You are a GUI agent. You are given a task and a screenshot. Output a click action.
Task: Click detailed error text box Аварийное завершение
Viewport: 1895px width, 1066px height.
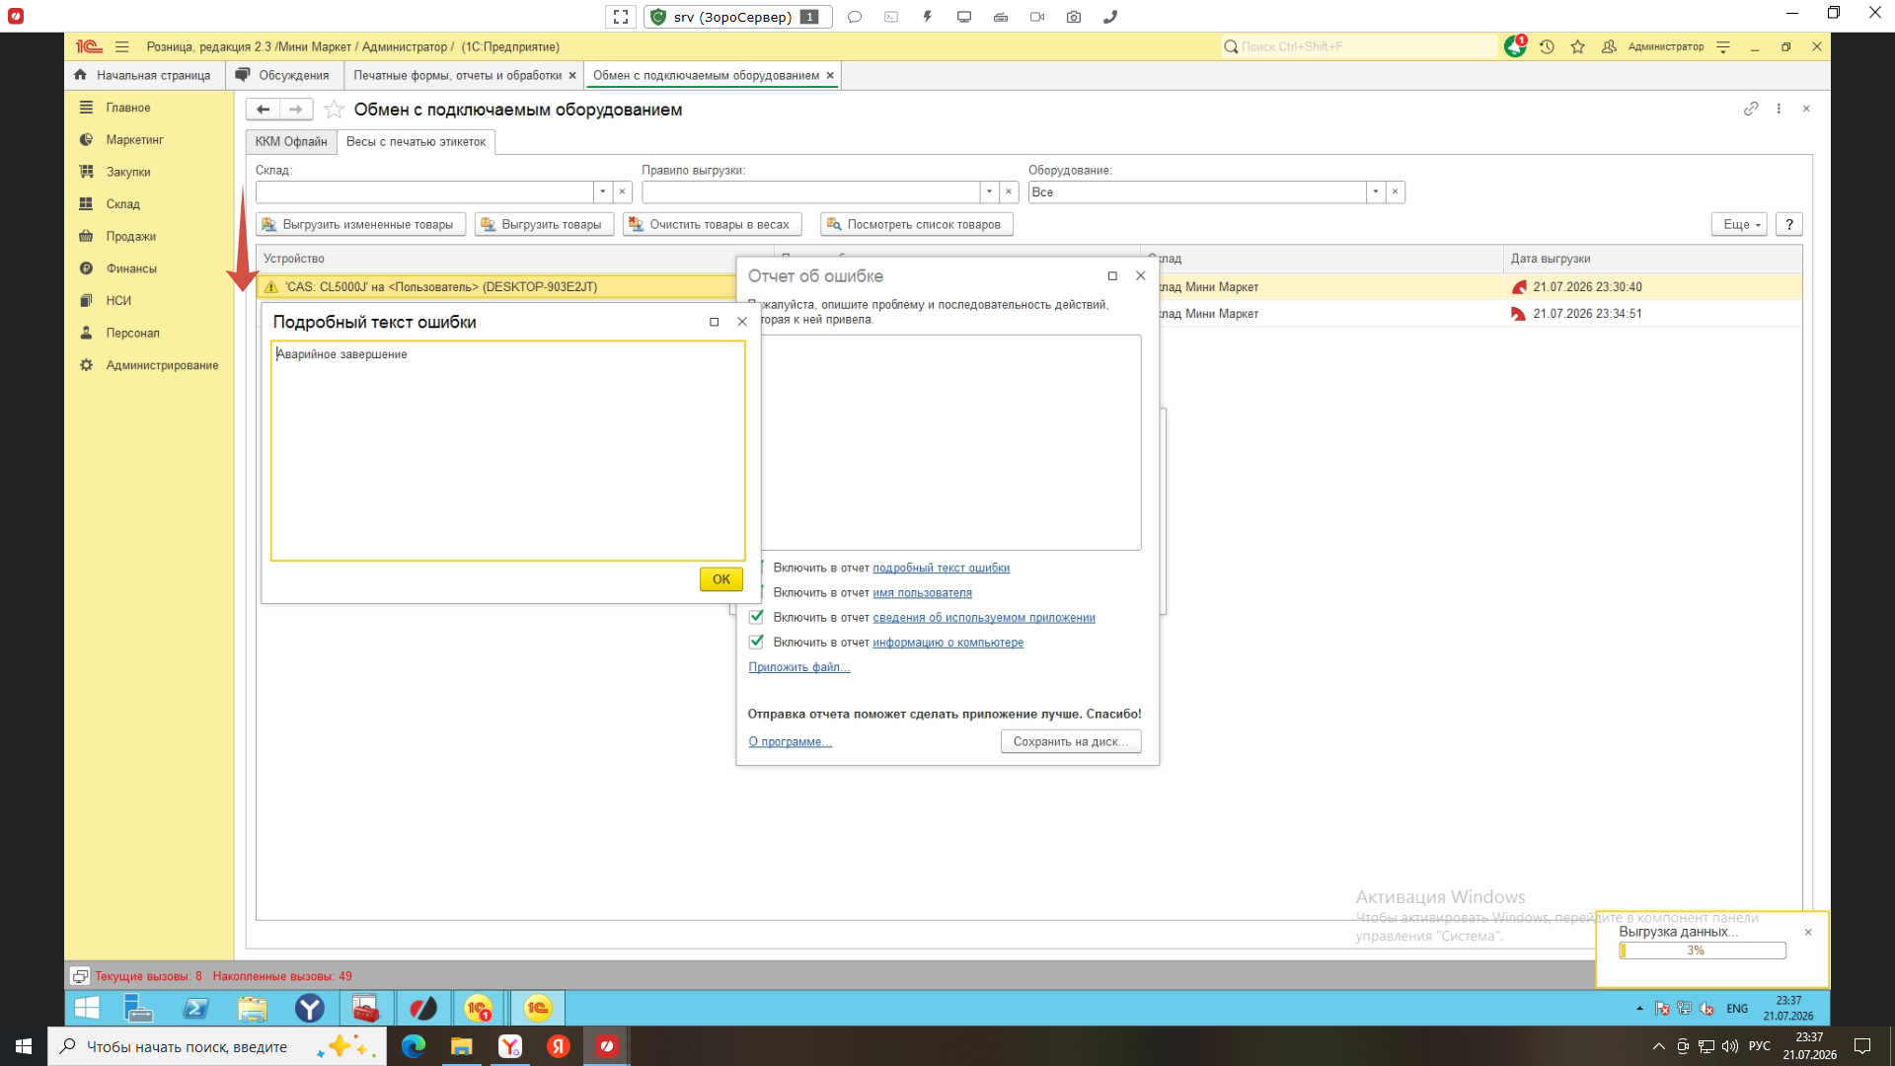coord(507,451)
